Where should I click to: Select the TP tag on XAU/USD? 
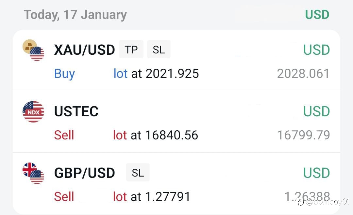tap(131, 50)
